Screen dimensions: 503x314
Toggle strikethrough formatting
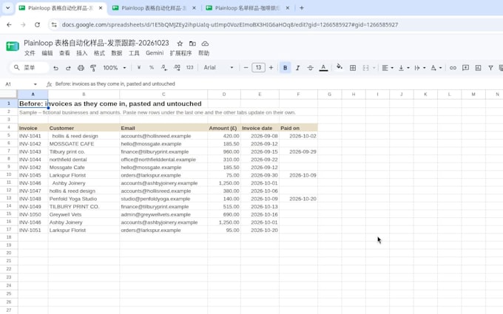point(310,68)
